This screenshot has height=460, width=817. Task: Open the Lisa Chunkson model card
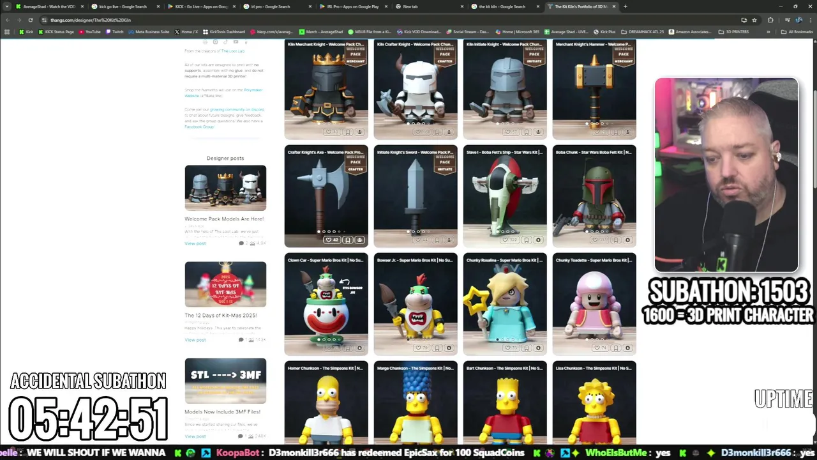594,402
